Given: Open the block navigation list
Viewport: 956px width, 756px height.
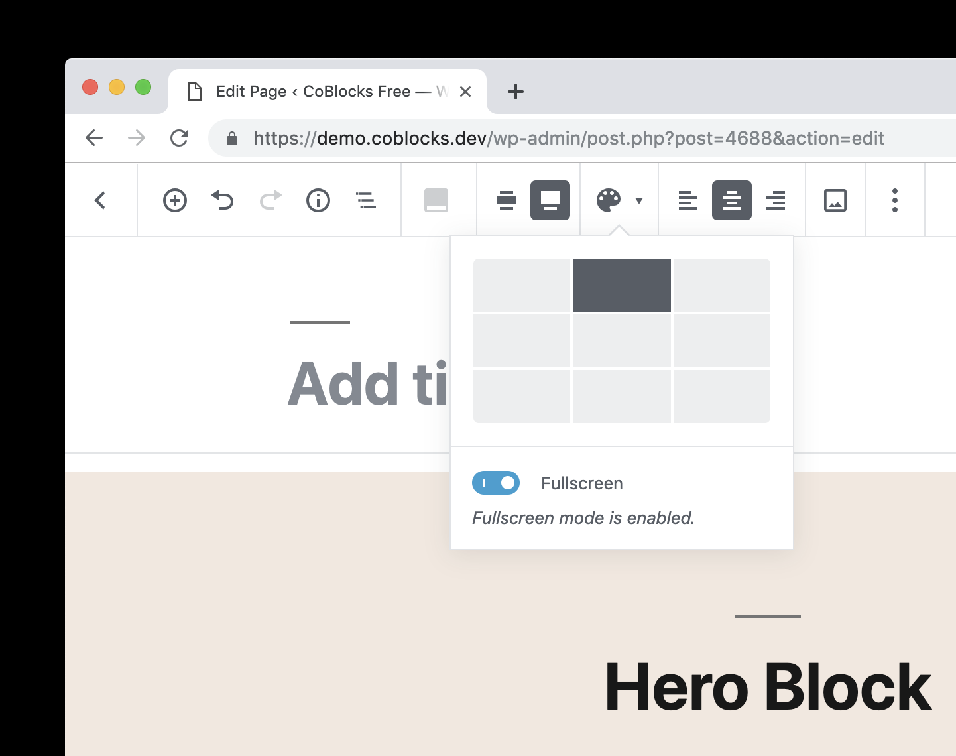Looking at the screenshot, I should pos(366,200).
